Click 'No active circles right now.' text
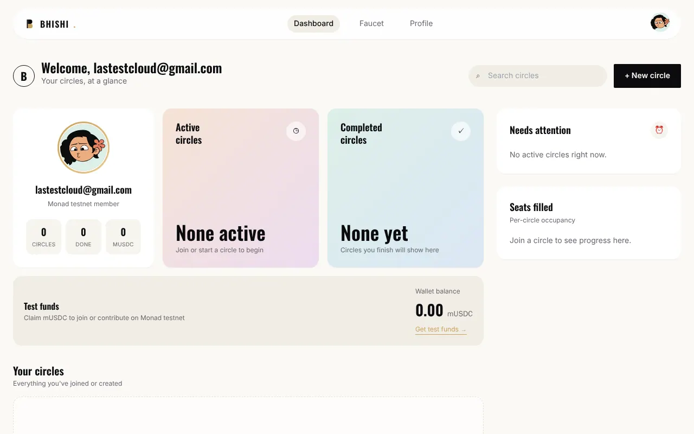 click(x=558, y=155)
